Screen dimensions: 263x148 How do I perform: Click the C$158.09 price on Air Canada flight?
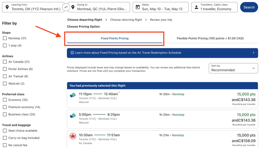point(244,141)
